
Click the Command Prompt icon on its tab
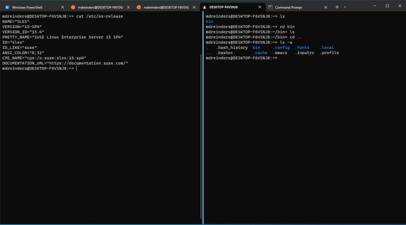coord(270,7)
